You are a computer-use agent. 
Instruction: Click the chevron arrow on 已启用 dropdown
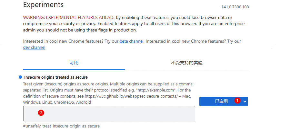[x=245, y=101]
